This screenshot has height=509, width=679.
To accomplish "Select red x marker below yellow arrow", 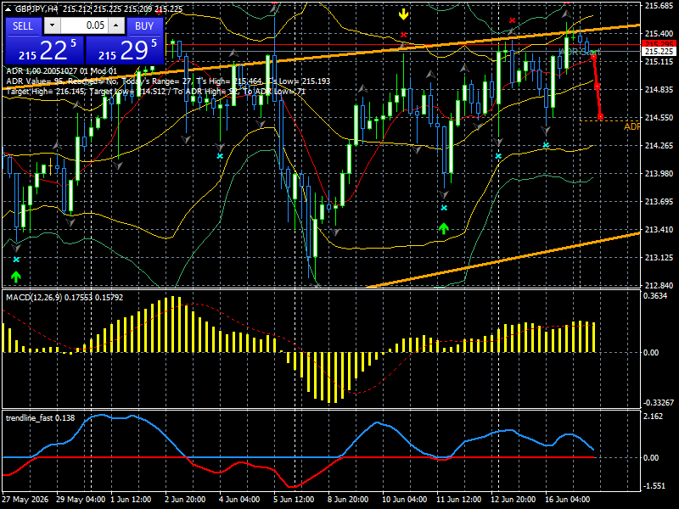I will (x=404, y=35).
